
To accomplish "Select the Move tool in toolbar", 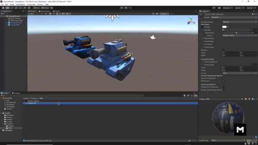I will coord(7,8).
